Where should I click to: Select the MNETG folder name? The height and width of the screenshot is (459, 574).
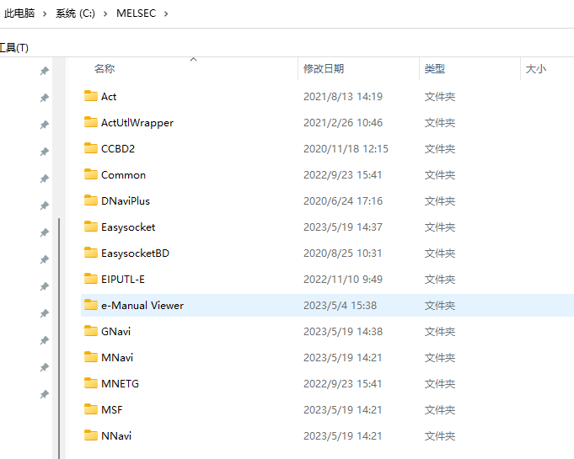[x=120, y=384]
